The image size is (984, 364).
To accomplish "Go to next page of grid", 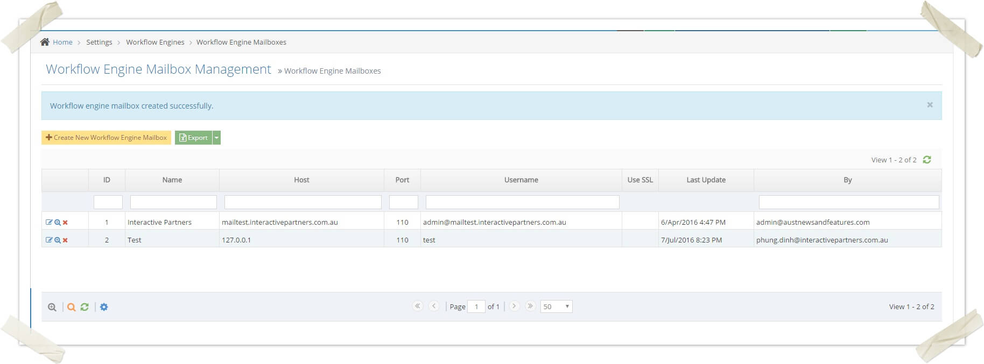I will [514, 306].
